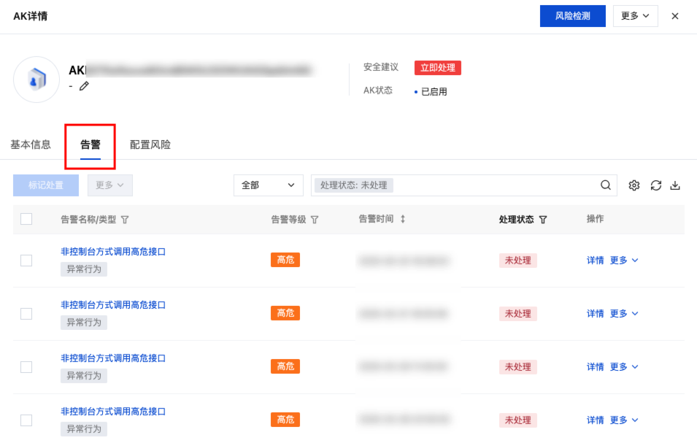Check the first alert row checkbox
This screenshot has height=443, width=697.
click(26, 261)
